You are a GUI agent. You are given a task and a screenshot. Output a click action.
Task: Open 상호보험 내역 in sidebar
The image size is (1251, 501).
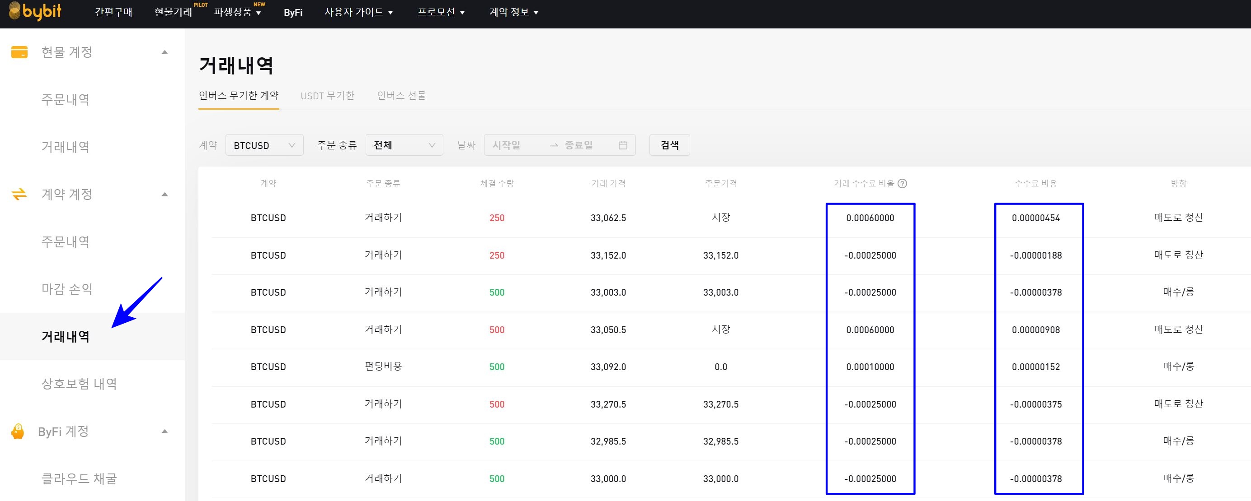pos(79,384)
